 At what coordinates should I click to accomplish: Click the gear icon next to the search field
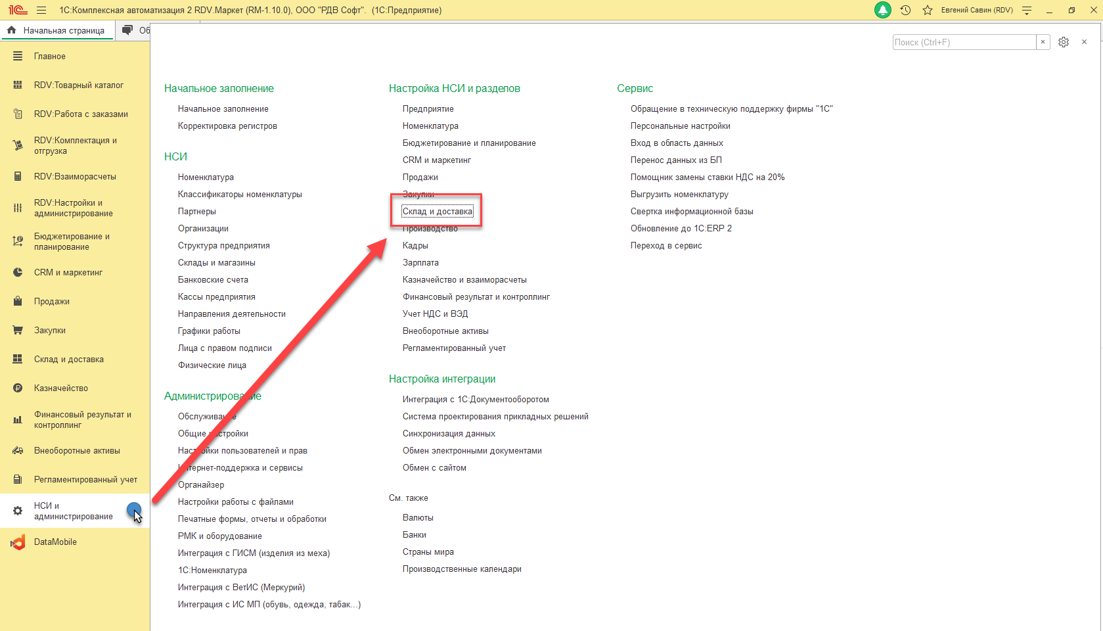[x=1064, y=42]
